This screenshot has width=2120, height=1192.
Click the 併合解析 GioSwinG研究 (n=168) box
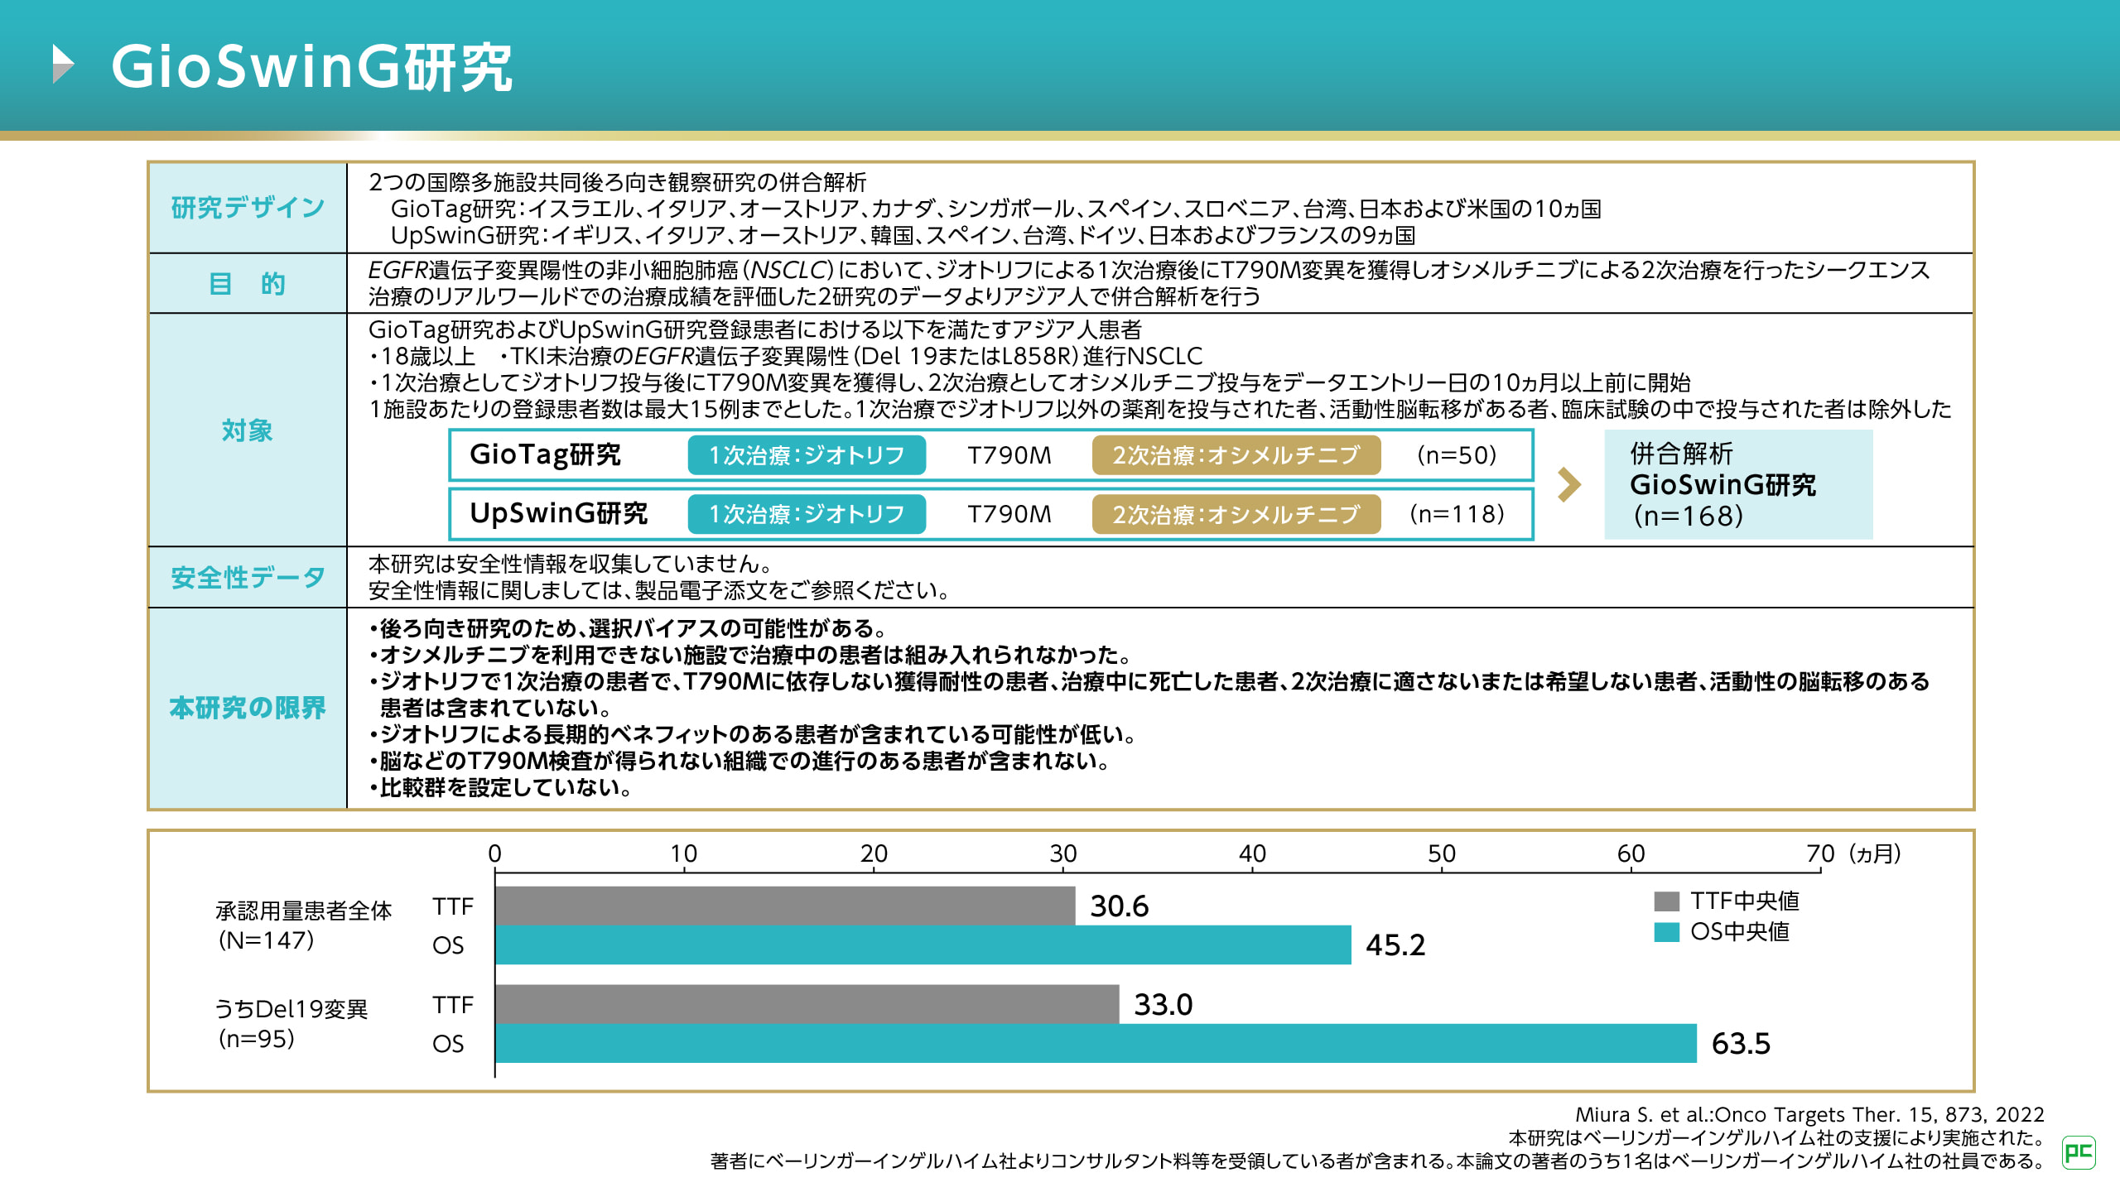click(1737, 484)
